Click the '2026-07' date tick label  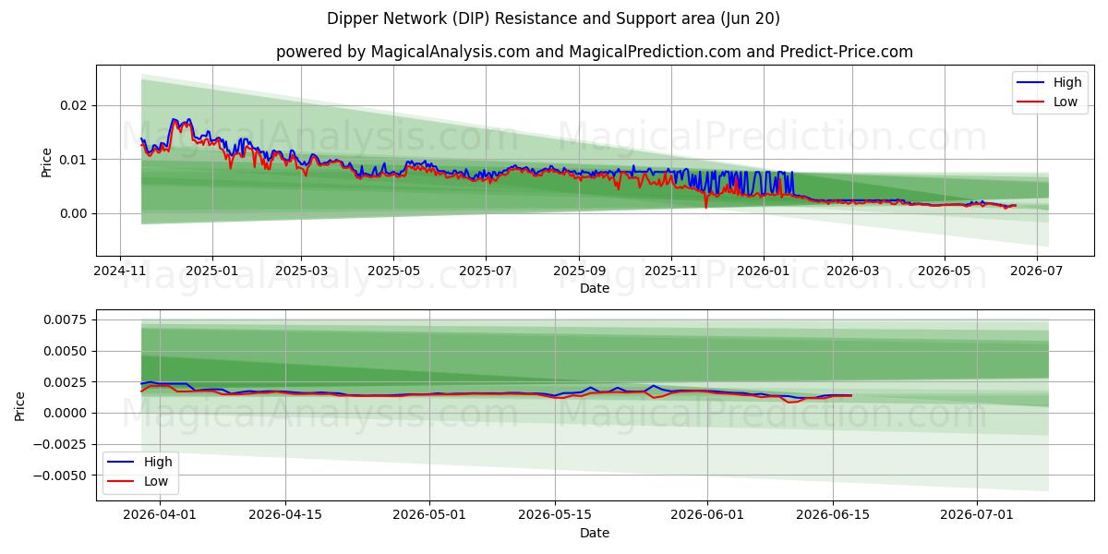pyautogui.click(x=1036, y=271)
